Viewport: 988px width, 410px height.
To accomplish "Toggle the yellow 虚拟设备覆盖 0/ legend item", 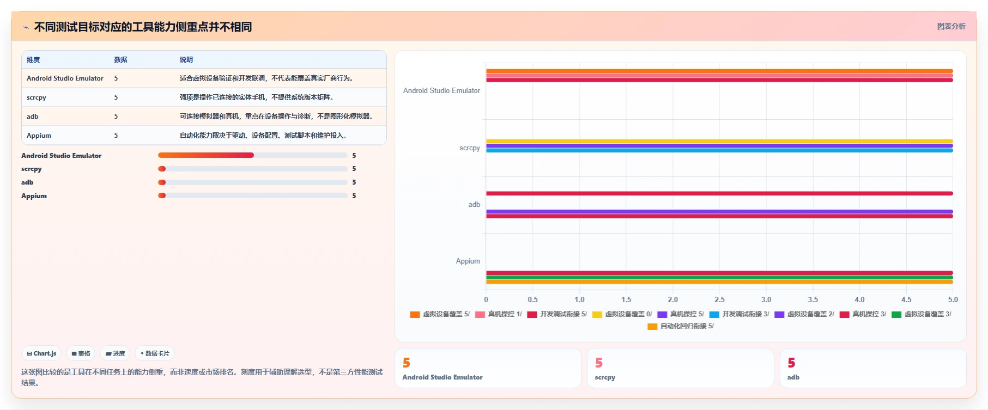I will [622, 314].
